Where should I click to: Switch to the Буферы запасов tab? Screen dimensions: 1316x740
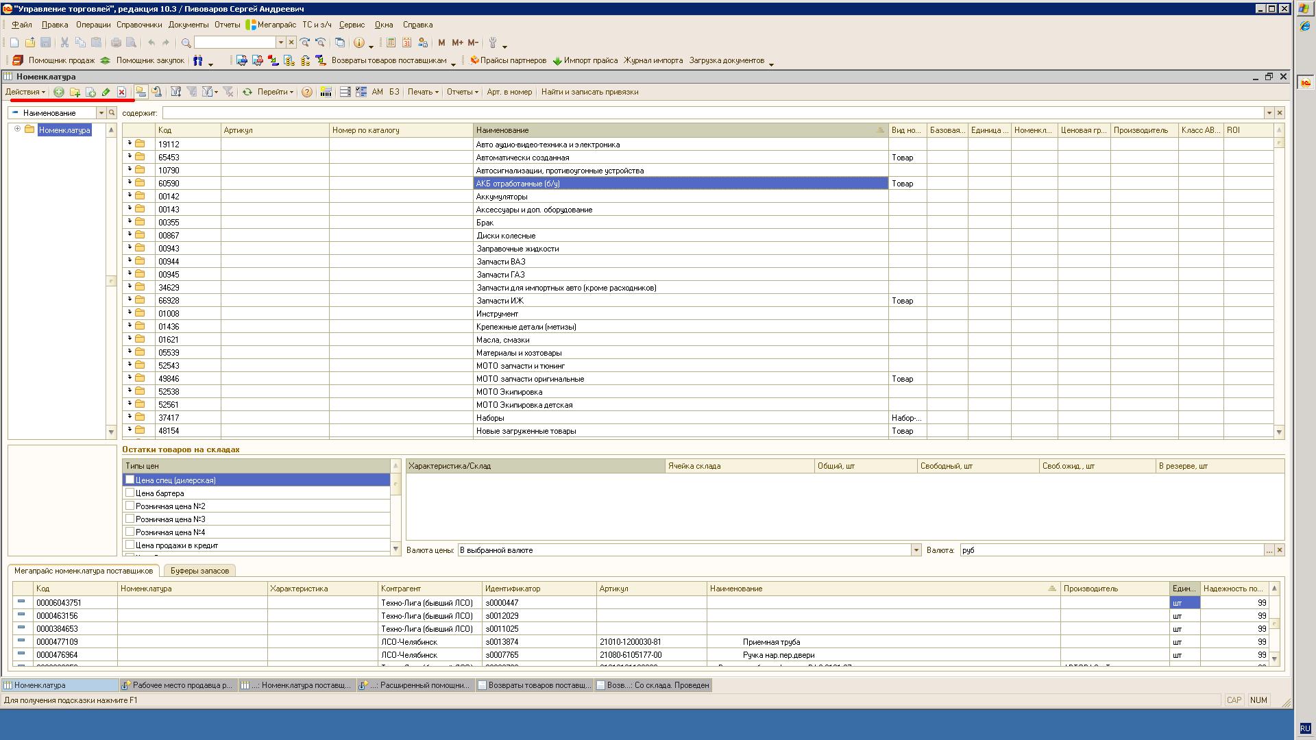[199, 571]
